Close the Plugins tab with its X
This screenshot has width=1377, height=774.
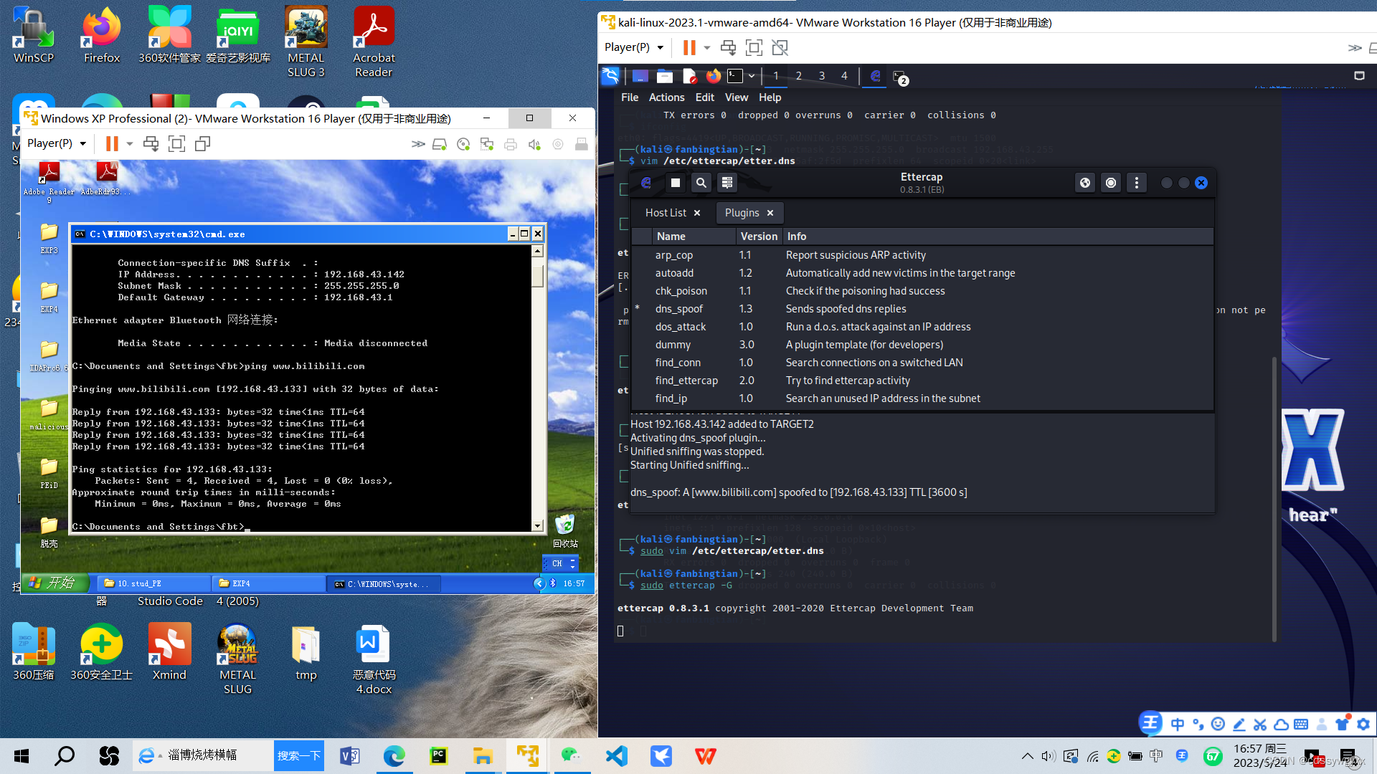pyautogui.click(x=770, y=213)
